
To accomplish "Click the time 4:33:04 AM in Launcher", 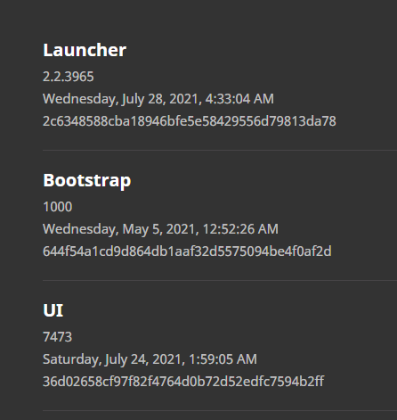I will (239, 99).
